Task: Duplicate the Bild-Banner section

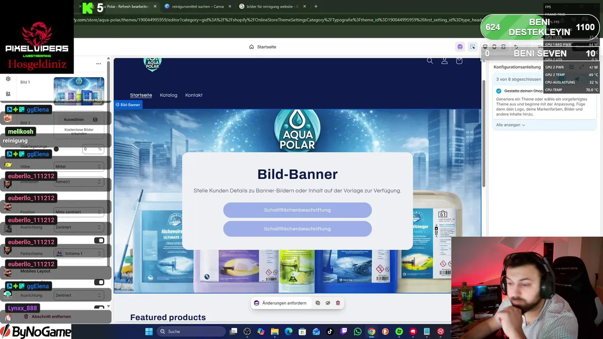Action: [x=318, y=303]
